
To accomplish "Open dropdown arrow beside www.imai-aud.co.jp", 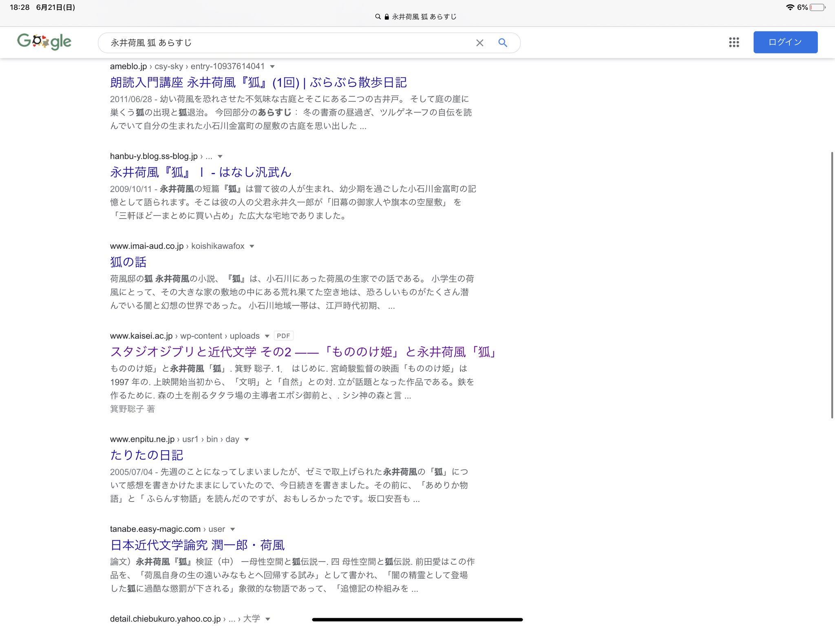I will (252, 246).
